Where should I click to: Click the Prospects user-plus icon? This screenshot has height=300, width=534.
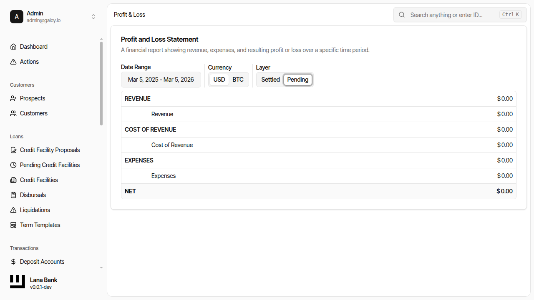[13, 98]
